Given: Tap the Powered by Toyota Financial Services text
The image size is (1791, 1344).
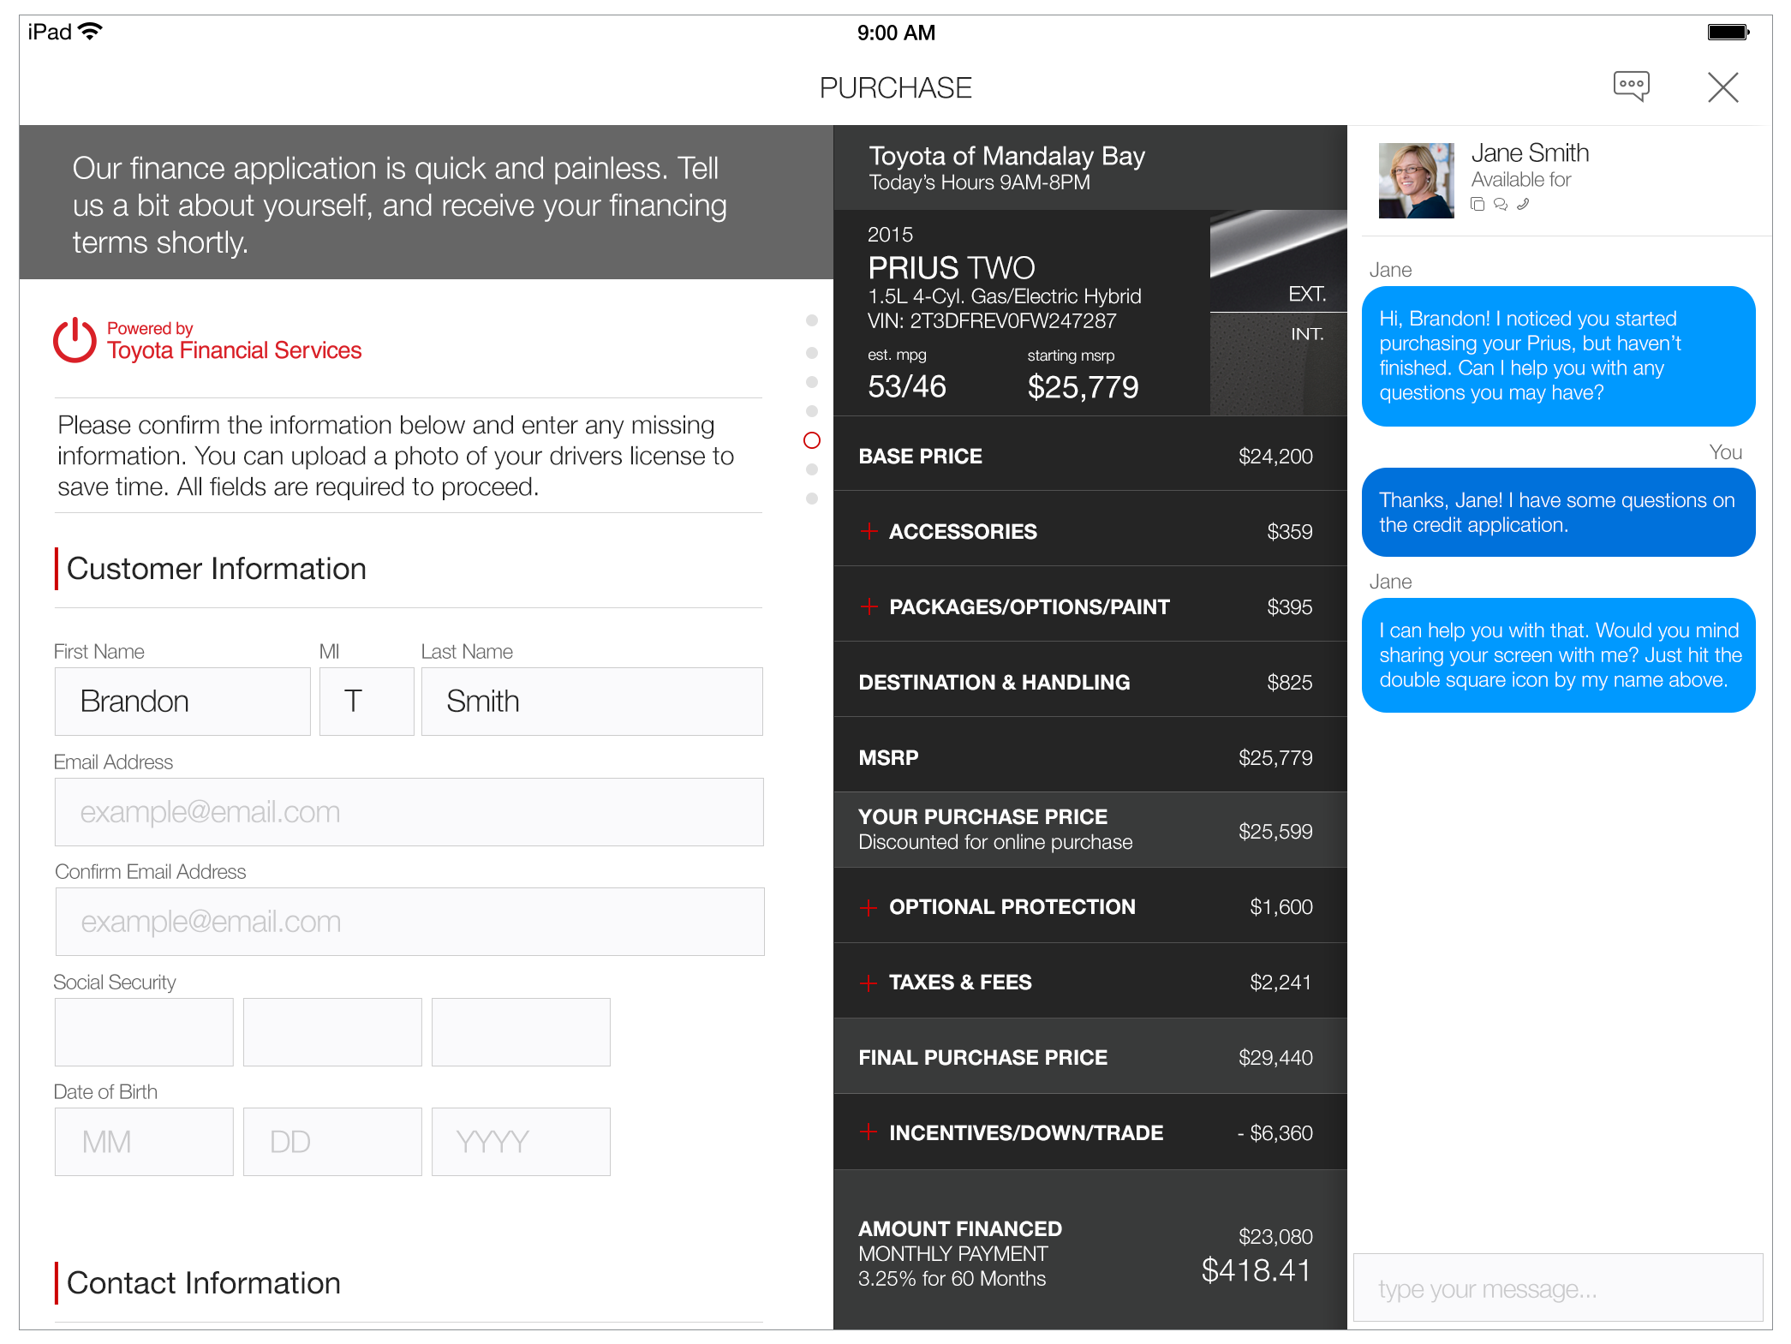Looking at the screenshot, I should pos(234,341).
